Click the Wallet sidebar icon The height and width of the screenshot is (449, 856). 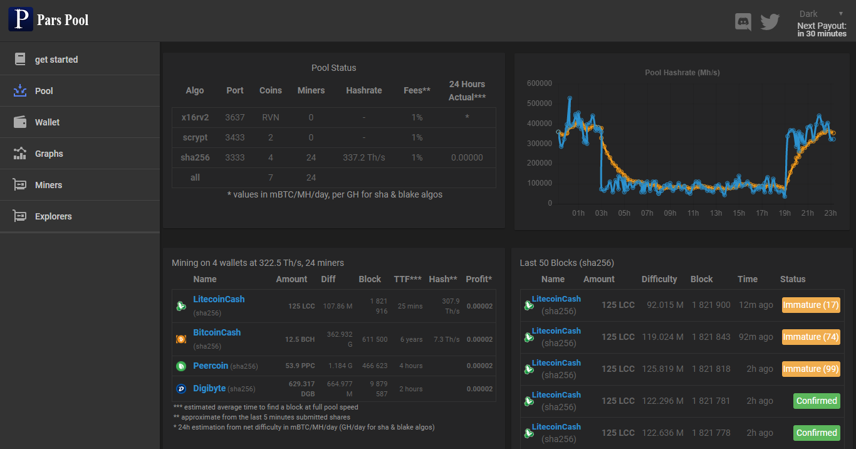coord(20,122)
